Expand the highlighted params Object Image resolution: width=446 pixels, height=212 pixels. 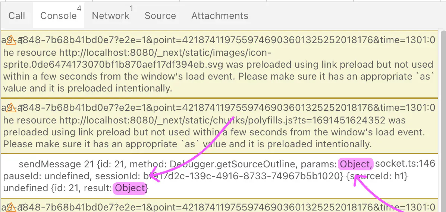pyautogui.click(x=355, y=164)
